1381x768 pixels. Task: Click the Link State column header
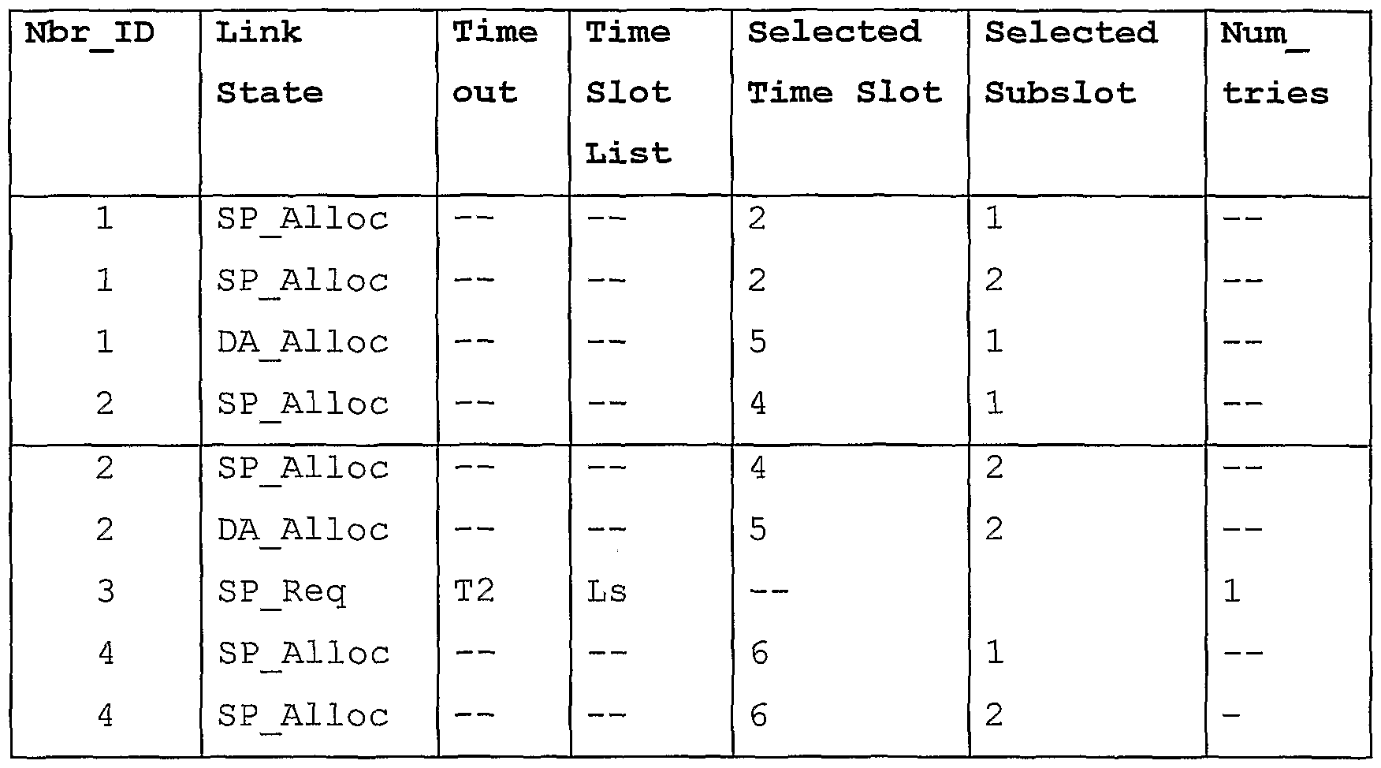(270, 63)
